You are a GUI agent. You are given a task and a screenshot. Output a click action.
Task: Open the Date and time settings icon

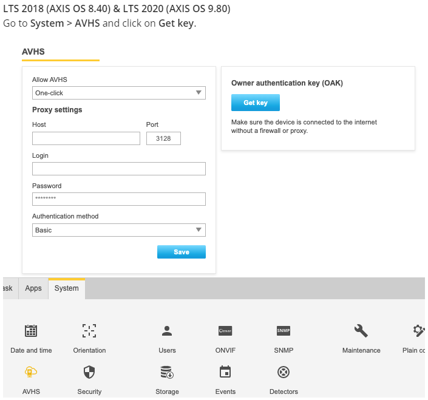(31, 331)
